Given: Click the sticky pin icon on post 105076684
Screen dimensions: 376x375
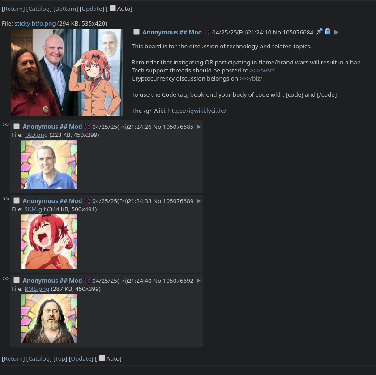Looking at the screenshot, I should coord(319,32).
